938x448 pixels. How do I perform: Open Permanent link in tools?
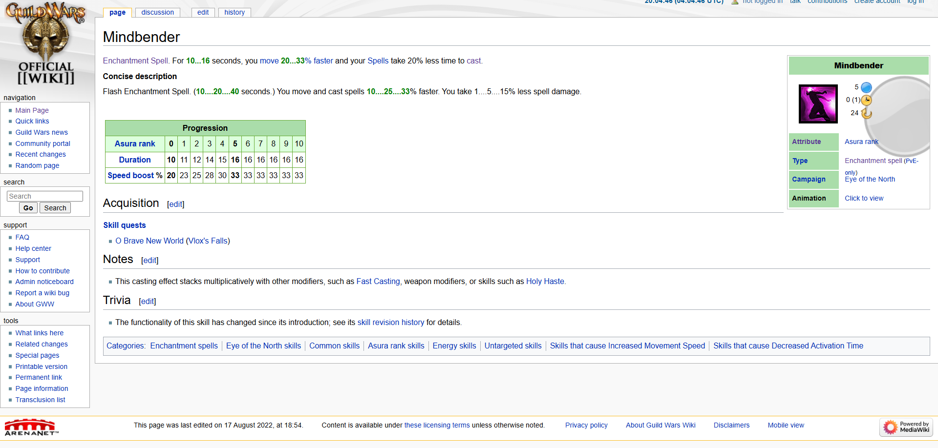coord(39,377)
